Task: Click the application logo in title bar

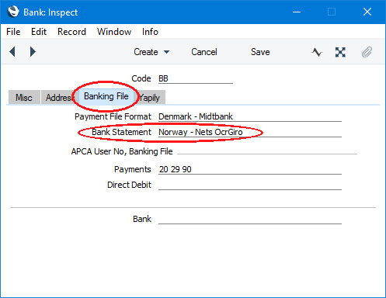Action: (x=13, y=12)
